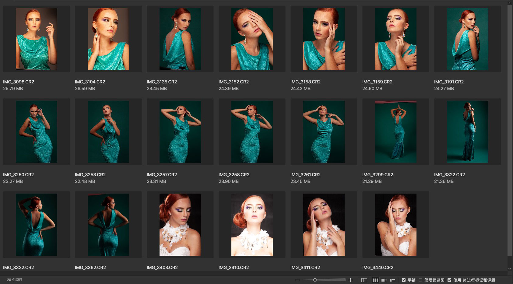Lock the thumbnail grid view
The height and width of the screenshot is (284, 513).
364,280
